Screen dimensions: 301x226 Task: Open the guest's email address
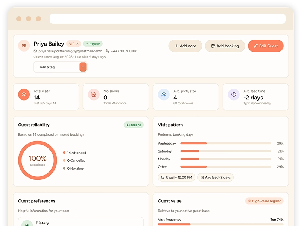point(70,51)
